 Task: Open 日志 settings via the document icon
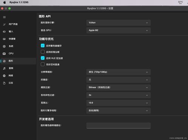click(x=4, y=83)
